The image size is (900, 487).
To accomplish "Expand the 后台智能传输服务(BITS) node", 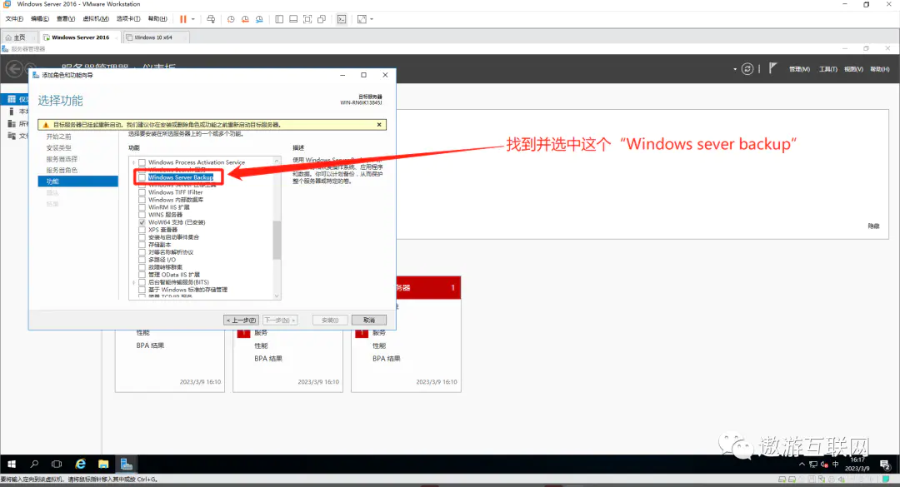I will (133, 282).
